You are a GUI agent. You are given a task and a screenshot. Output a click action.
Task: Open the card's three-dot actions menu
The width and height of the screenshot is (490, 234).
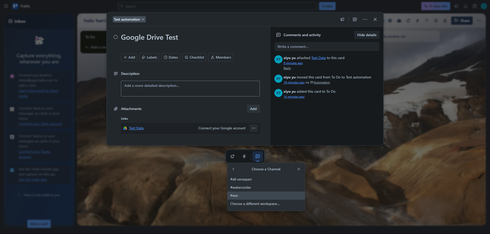(x=365, y=19)
